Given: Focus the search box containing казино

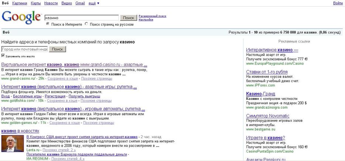Looking at the screenshot, I should pyautogui.click(x=82, y=18).
